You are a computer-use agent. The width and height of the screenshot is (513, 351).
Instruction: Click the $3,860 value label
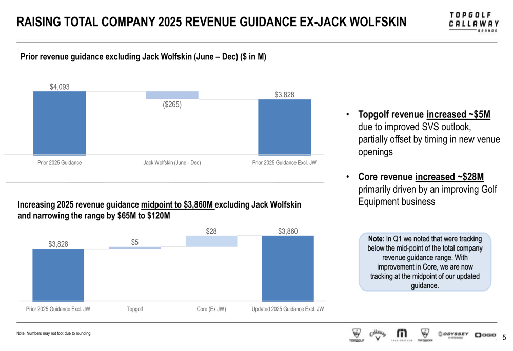click(x=288, y=231)
